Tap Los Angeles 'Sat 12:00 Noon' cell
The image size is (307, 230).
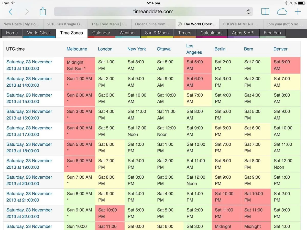coord(198,180)
